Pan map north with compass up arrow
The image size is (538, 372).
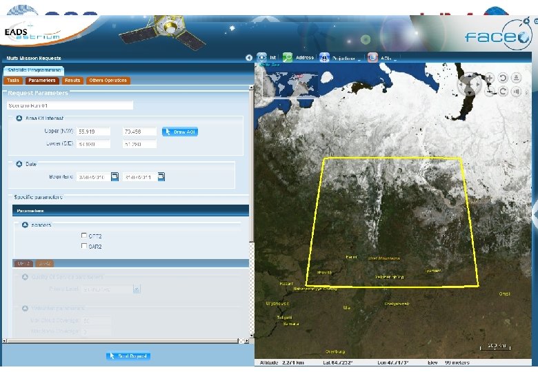(x=470, y=76)
